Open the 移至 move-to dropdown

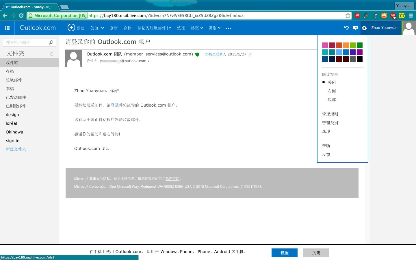click(197, 28)
